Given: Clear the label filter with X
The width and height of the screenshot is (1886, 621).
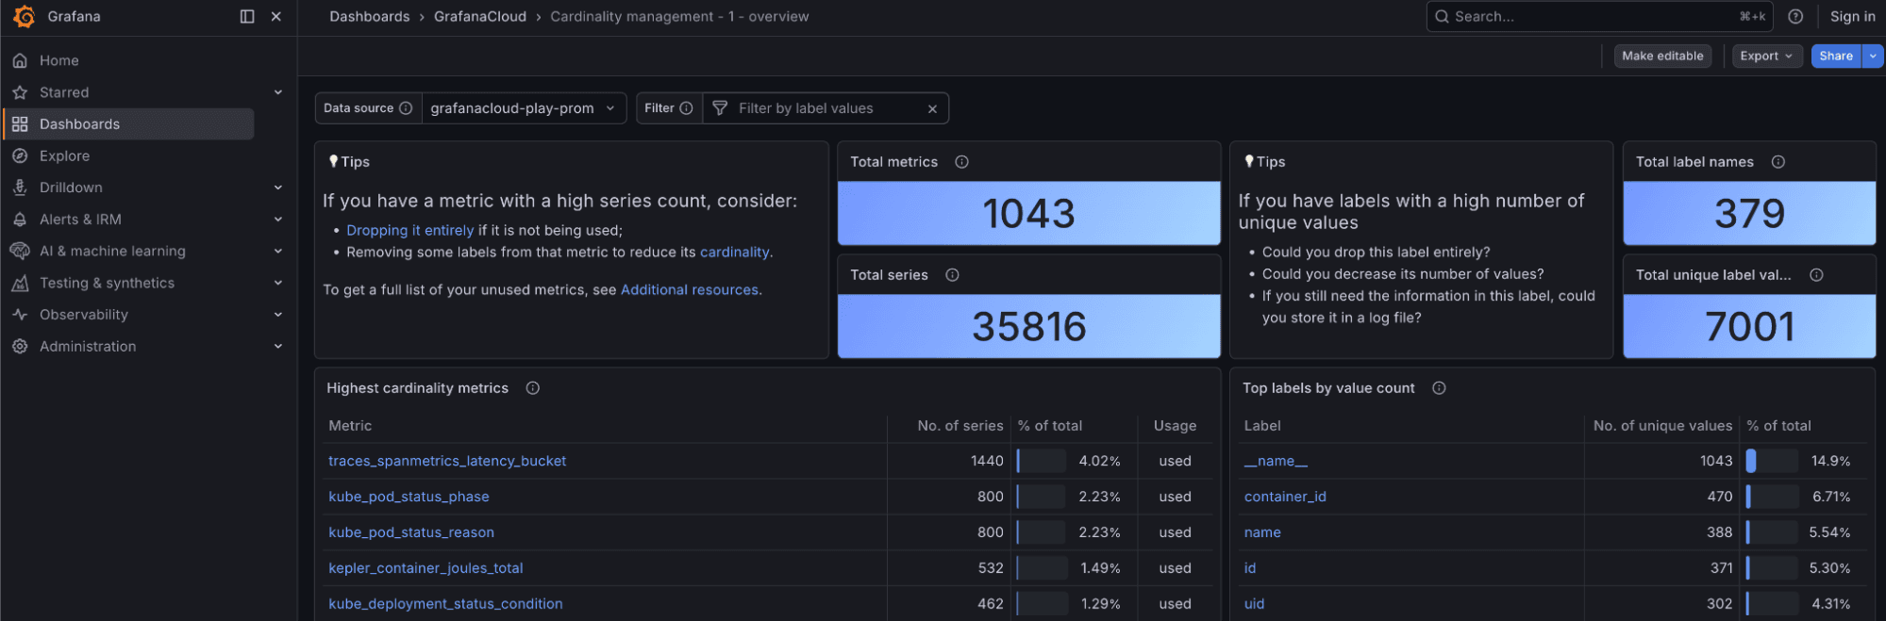Looking at the screenshot, I should point(932,109).
